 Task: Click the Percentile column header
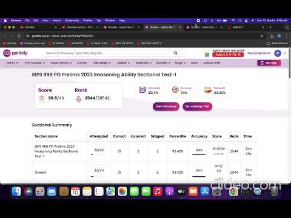[178, 136]
